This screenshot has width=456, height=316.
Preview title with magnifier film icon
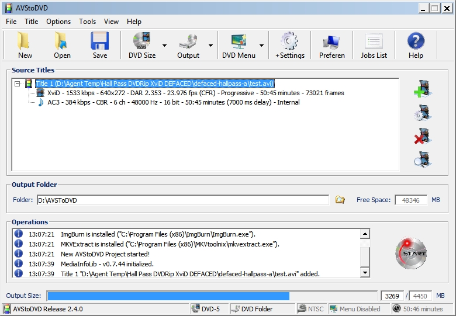click(x=423, y=159)
